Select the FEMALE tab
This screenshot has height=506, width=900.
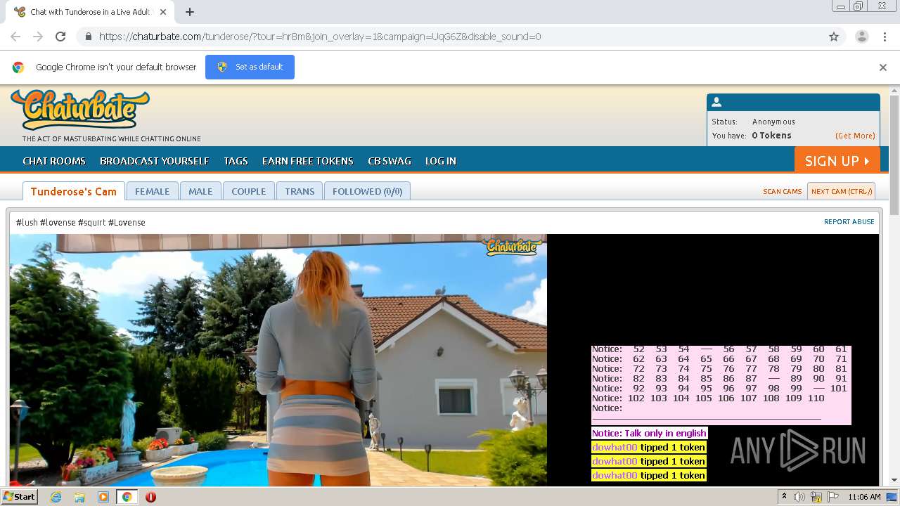pos(152,191)
